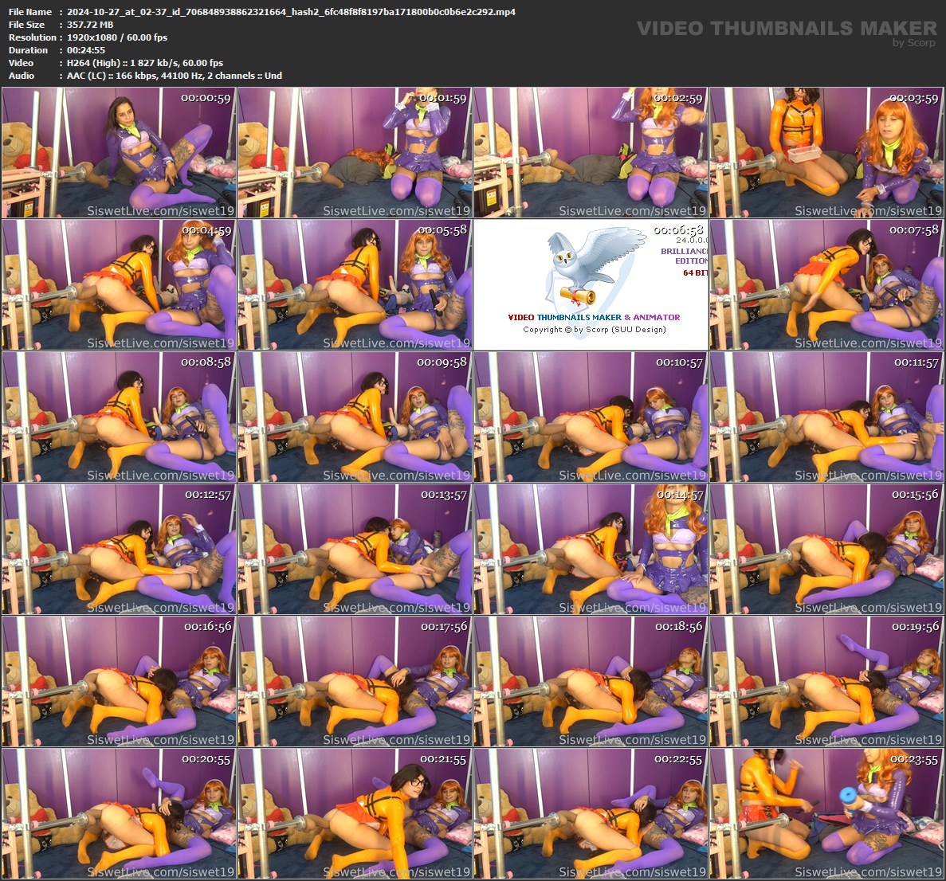Click the thumbnail stamped 00:16:56

point(119,681)
